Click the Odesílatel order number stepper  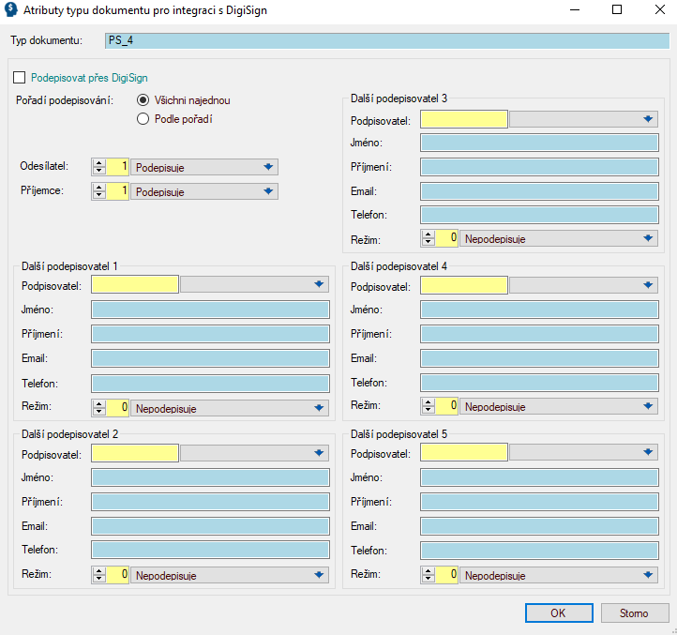pos(99,167)
